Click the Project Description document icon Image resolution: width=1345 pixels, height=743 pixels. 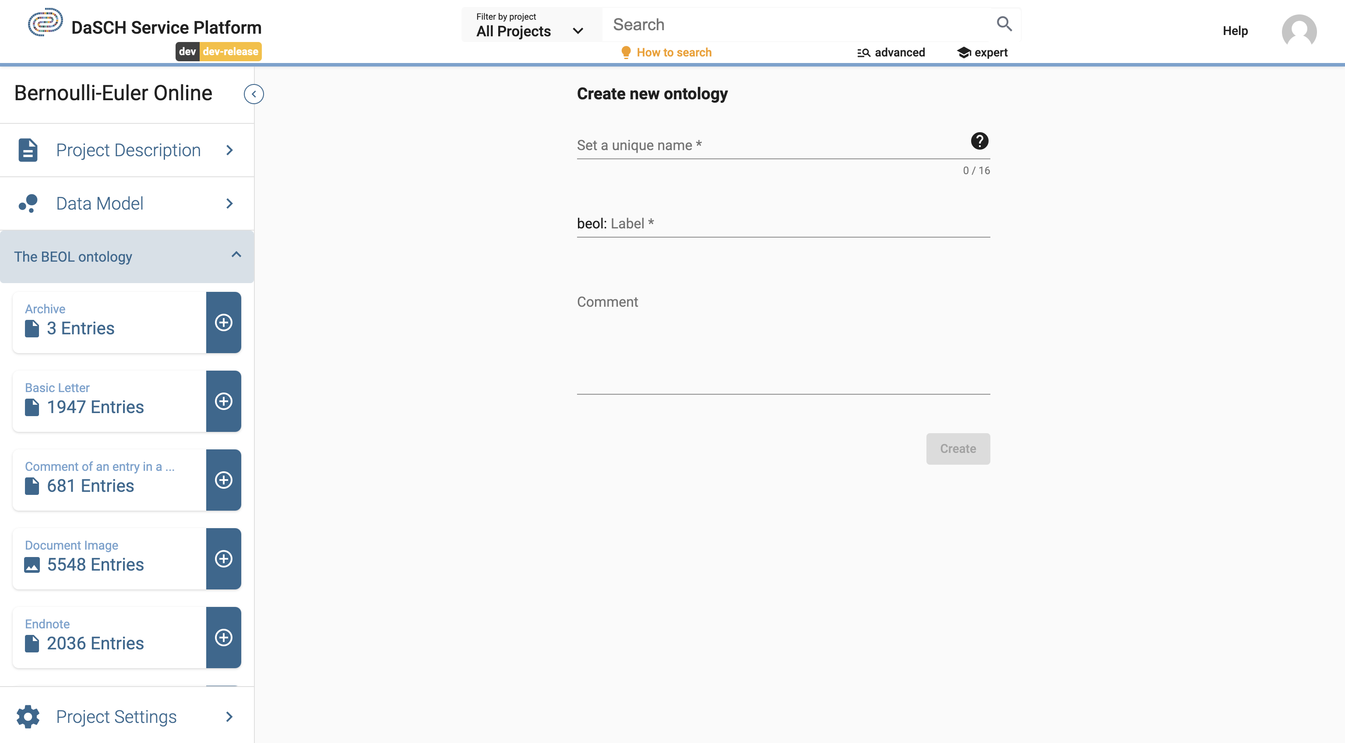pos(28,150)
